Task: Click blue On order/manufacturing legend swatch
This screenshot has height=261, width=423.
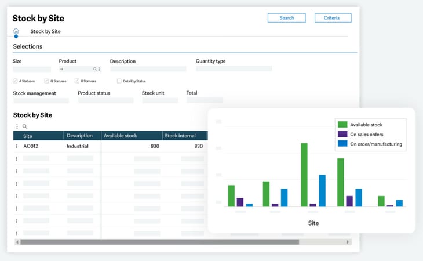Action: (x=342, y=144)
